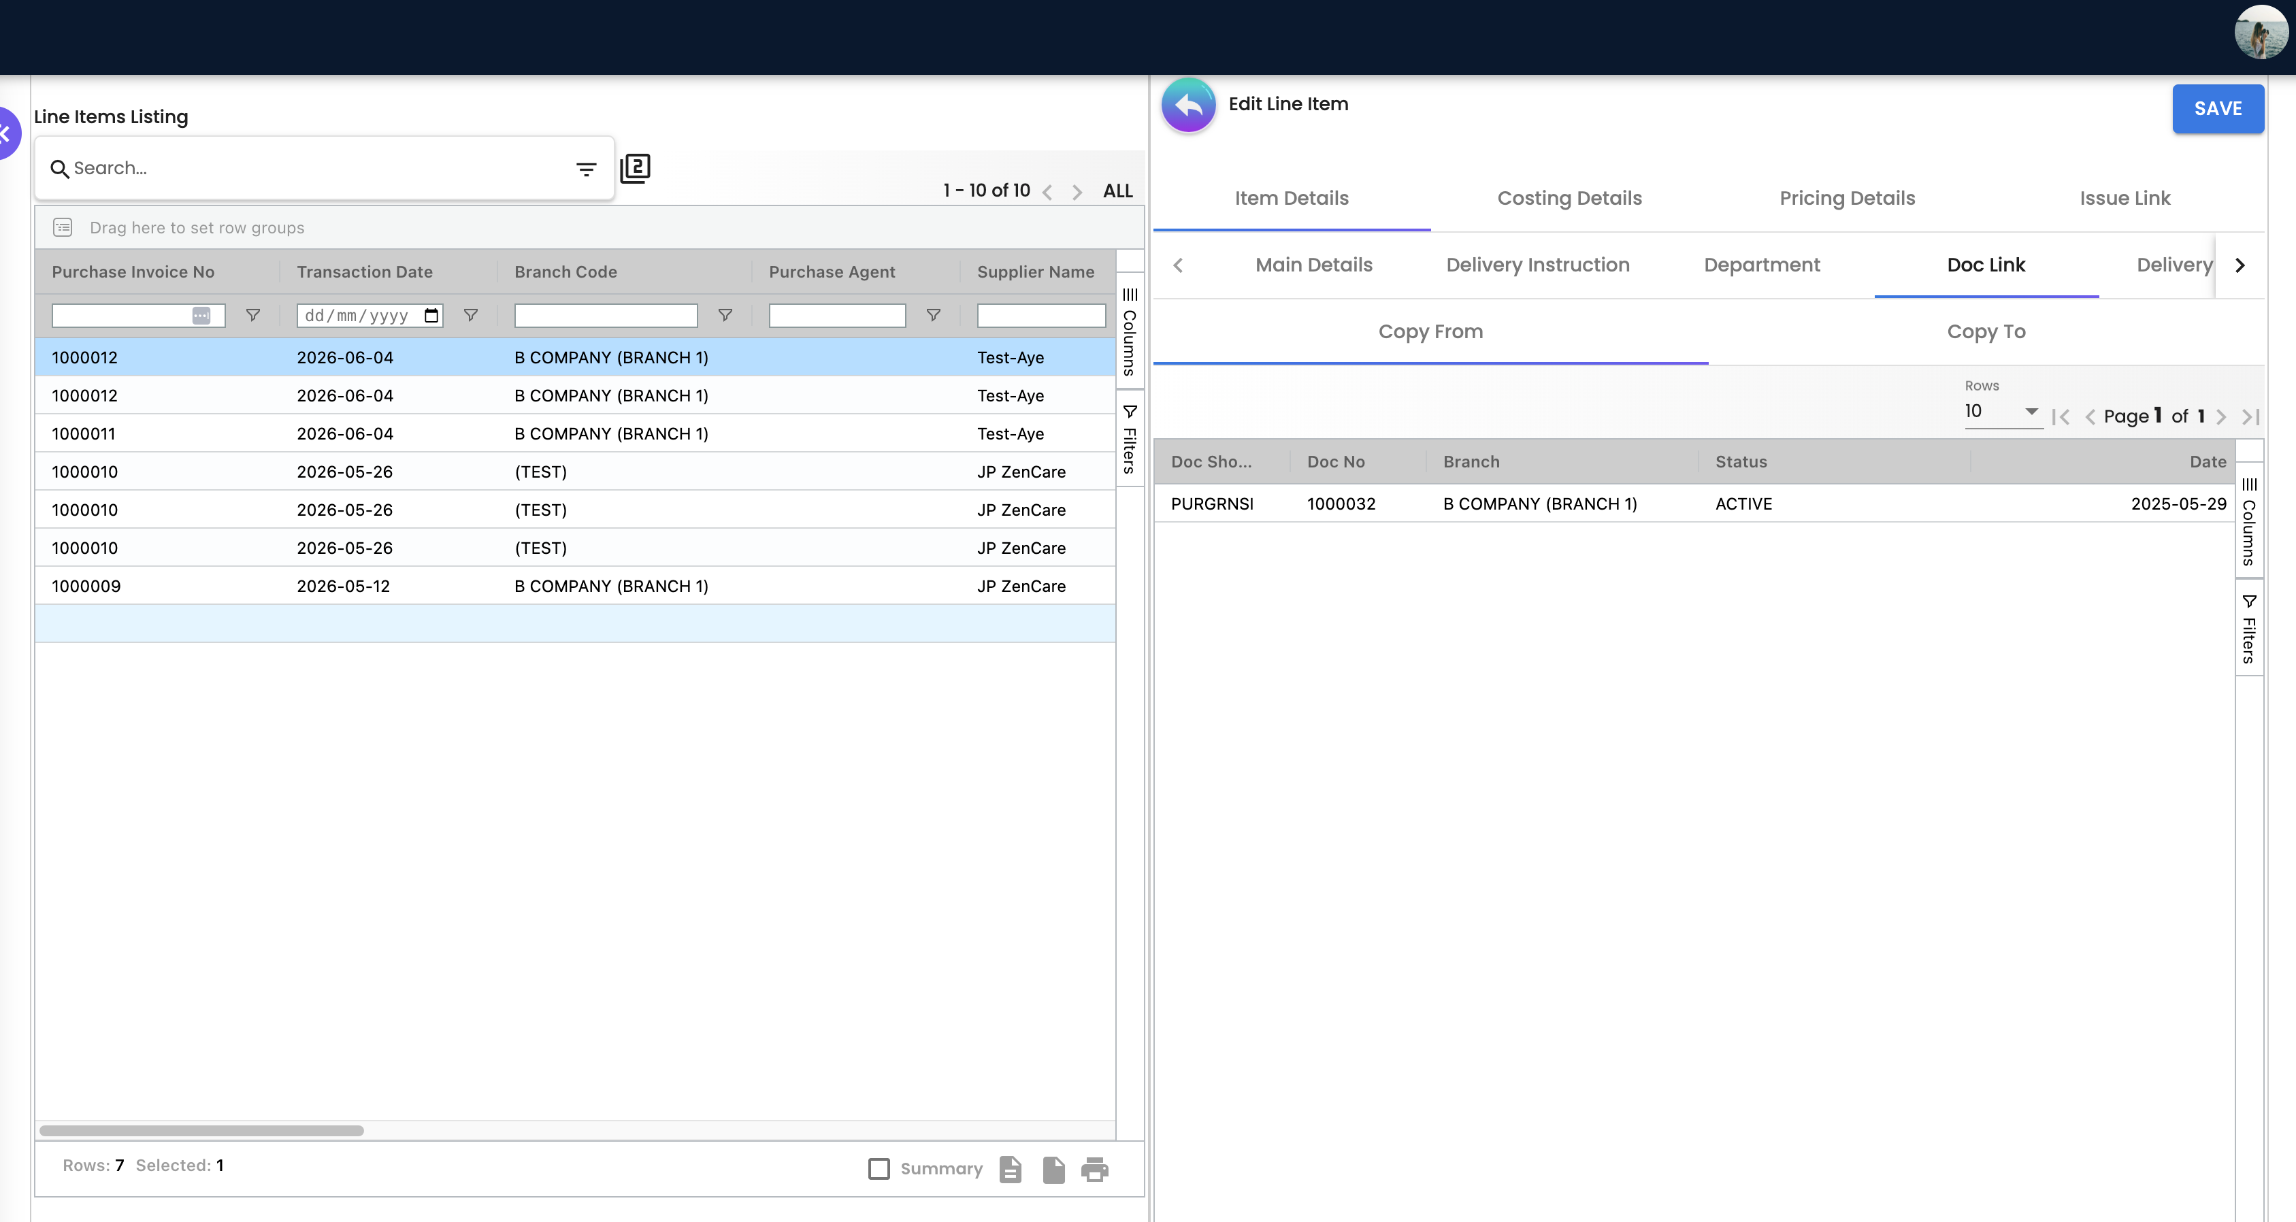2296x1222 pixels.
Task: Click the 2026-05-12 transaction date cell
Action: (343, 587)
